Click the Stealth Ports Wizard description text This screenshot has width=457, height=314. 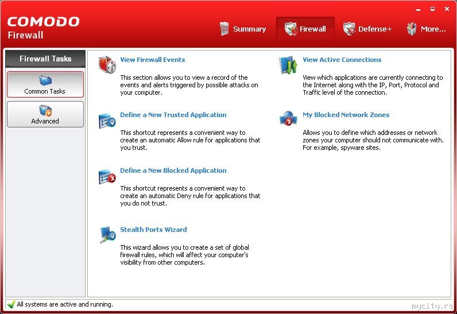[x=184, y=255]
